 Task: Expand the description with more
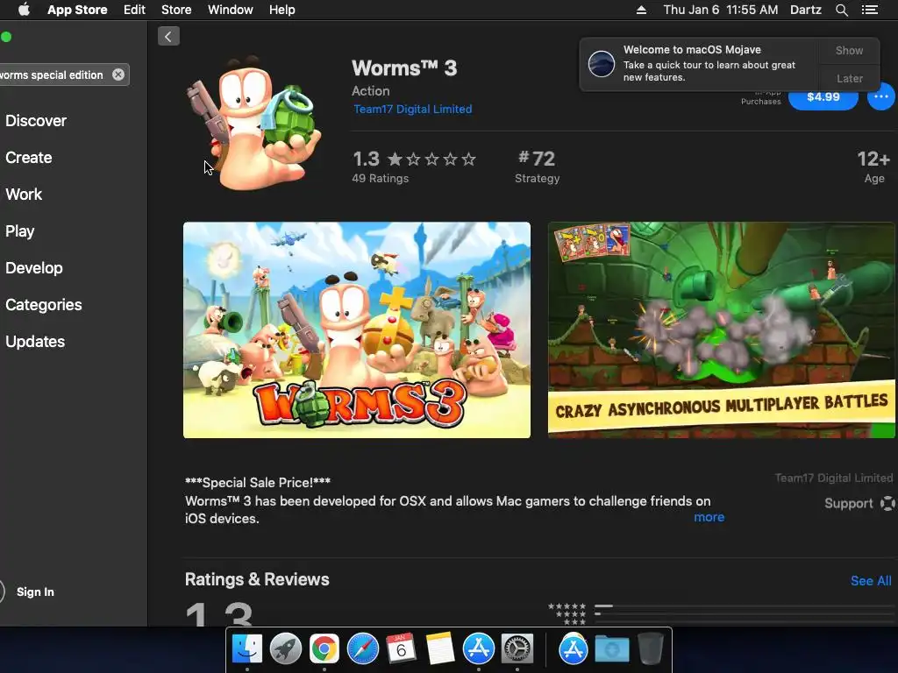(709, 517)
